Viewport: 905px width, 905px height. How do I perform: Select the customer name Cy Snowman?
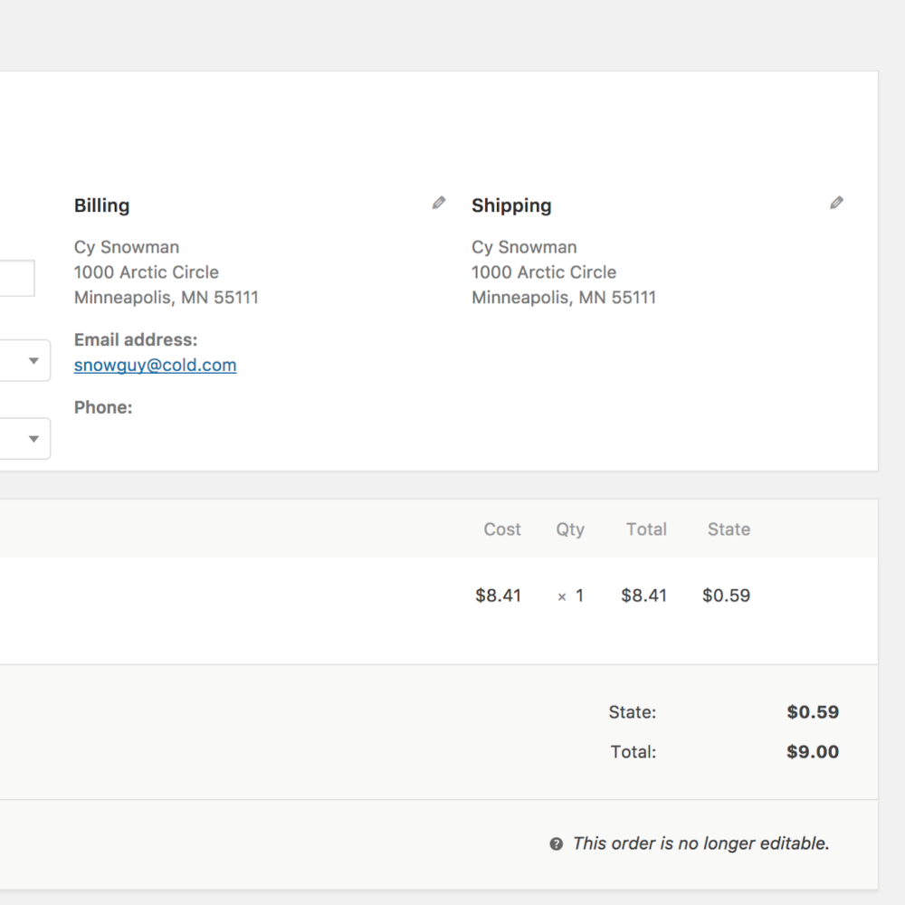click(126, 246)
